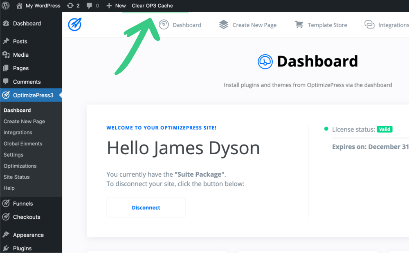Open My WordPress site home link
This screenshot has height=253, width=409.
tap(38, 5)
